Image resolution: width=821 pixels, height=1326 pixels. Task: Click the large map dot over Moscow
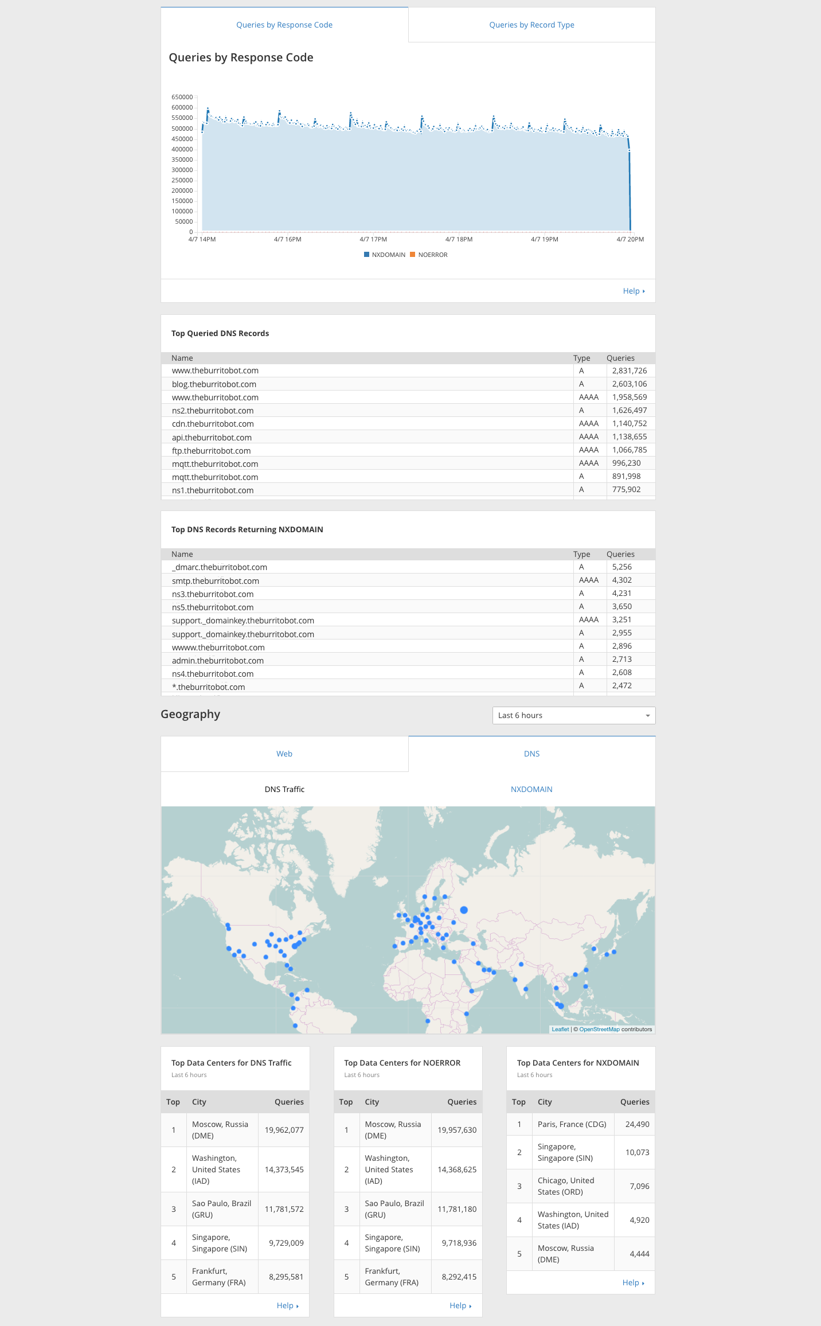(464, 910)
